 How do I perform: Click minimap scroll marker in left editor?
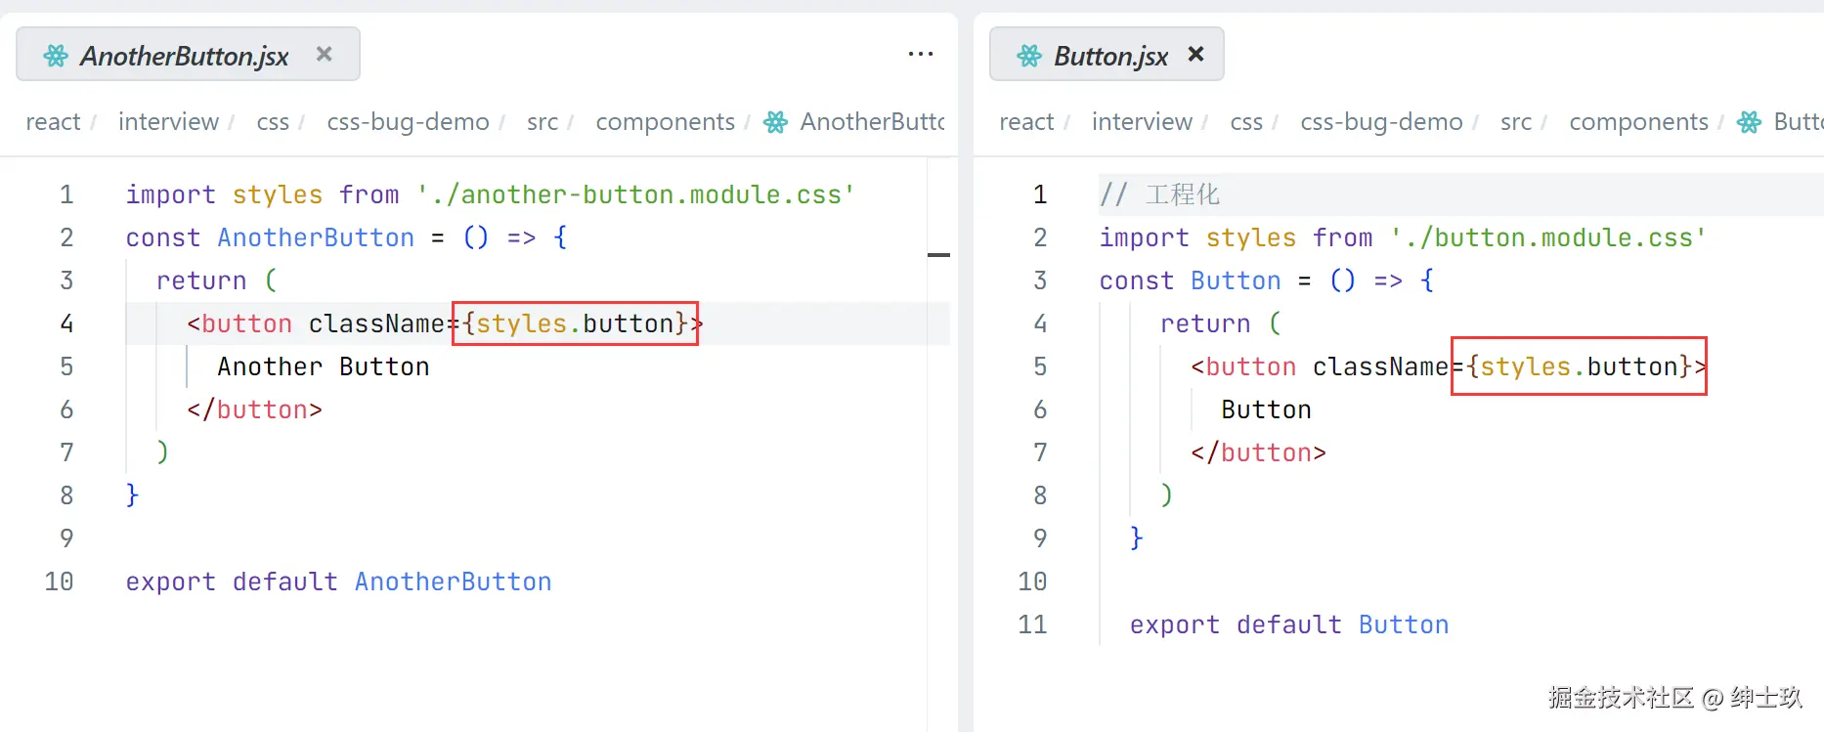[938, 255]
